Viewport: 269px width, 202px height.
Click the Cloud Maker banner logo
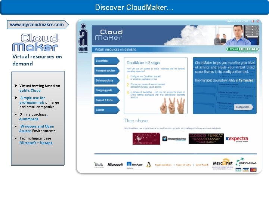tap(109, 35)
